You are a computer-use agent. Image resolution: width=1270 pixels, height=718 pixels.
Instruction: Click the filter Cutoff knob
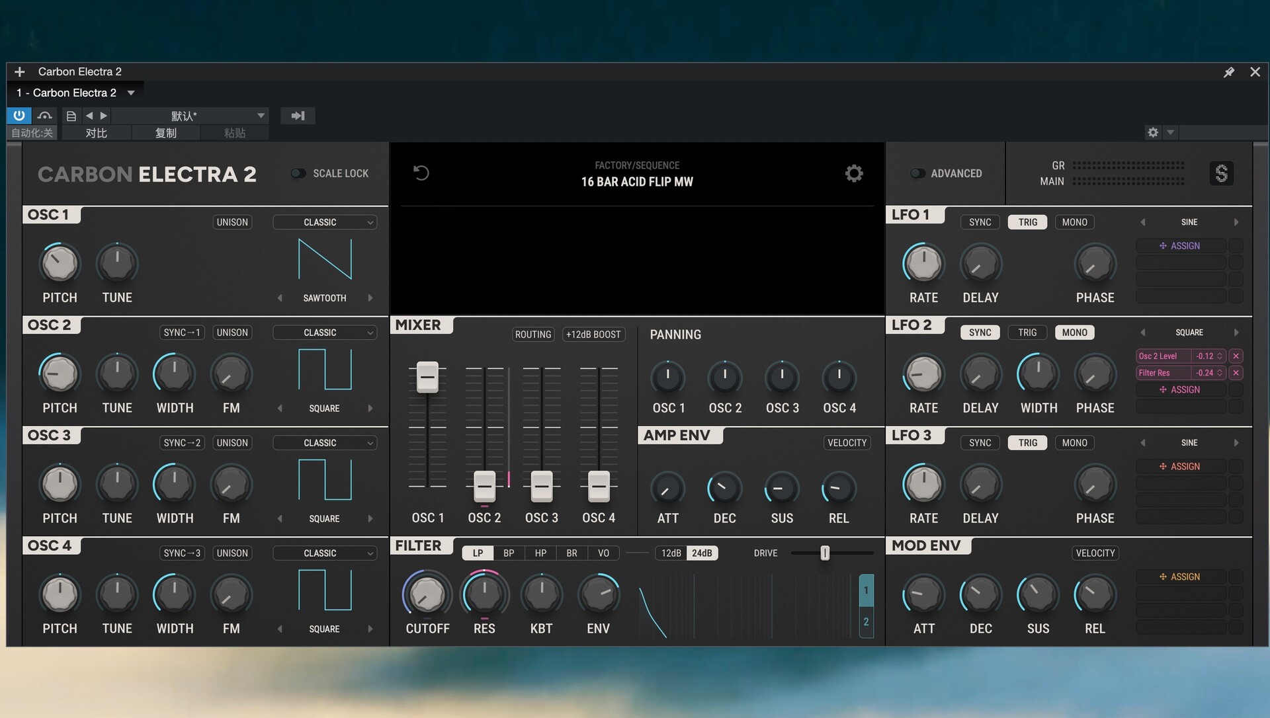(x=427, y=594)
